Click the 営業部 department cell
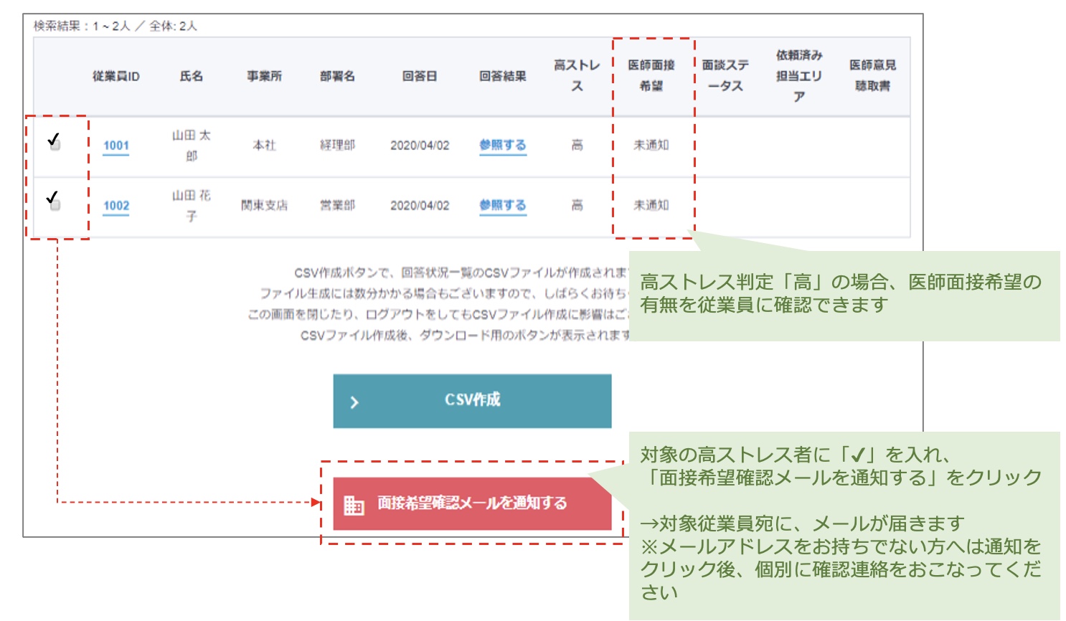The height and width of the screenshot is (621, 1066). 338,205
